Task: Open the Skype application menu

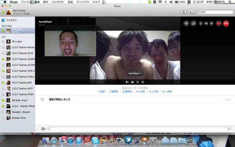Action: (x=14, y=2)
